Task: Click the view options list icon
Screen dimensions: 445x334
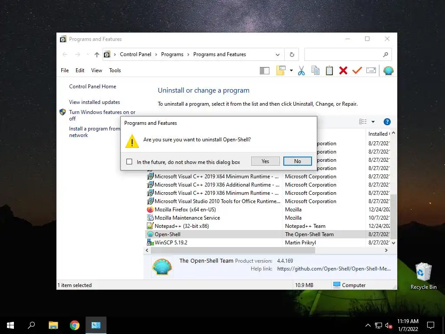Action: 363,122
